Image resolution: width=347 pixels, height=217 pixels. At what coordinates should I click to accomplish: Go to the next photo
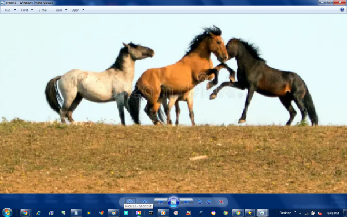click(186, 202)
